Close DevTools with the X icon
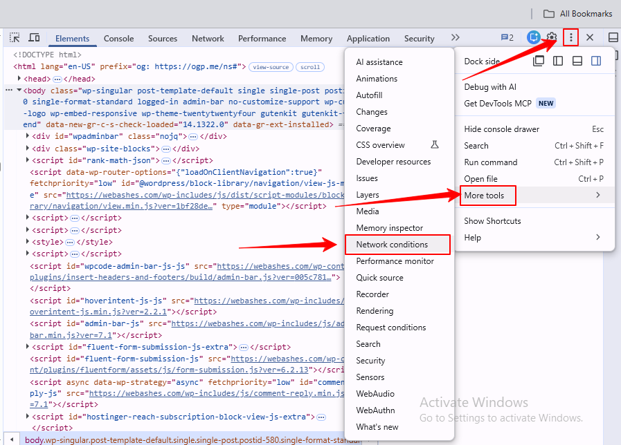This screenshot has width=621, height=445. point(590,37)
